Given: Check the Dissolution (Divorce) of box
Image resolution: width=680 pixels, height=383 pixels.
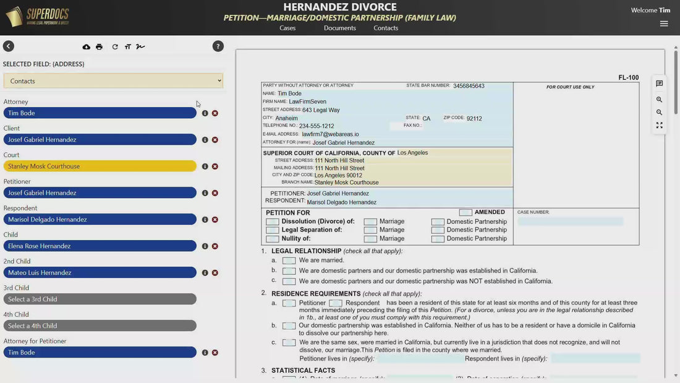Looking at the screenshot, I should click(x=273, y=222).
